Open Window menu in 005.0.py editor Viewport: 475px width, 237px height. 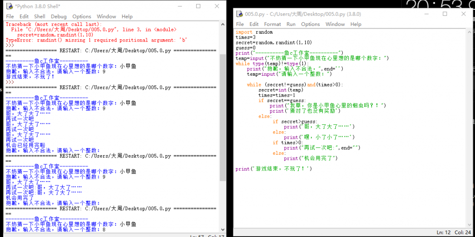(335, 24)
